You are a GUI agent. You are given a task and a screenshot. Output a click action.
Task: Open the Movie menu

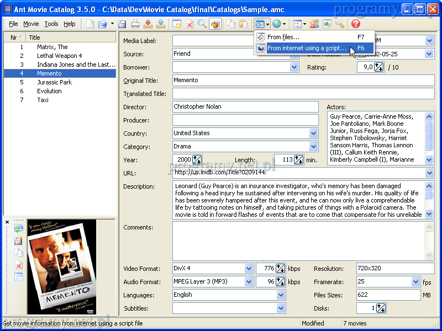point(31,24)
